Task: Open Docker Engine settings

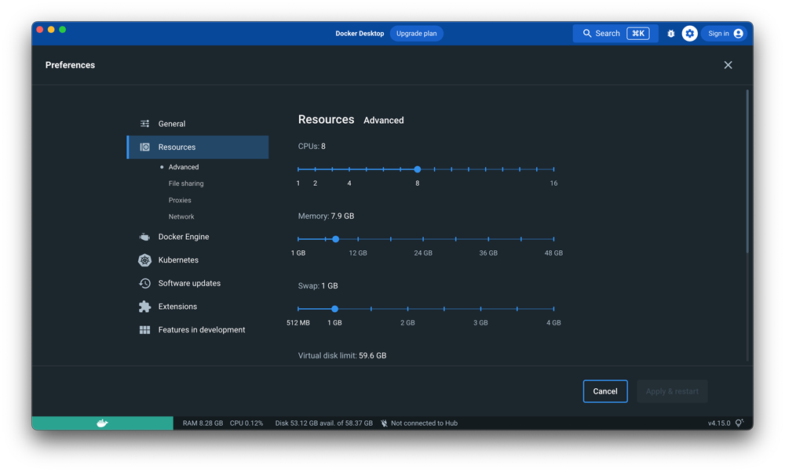Action: pos(183,237)
